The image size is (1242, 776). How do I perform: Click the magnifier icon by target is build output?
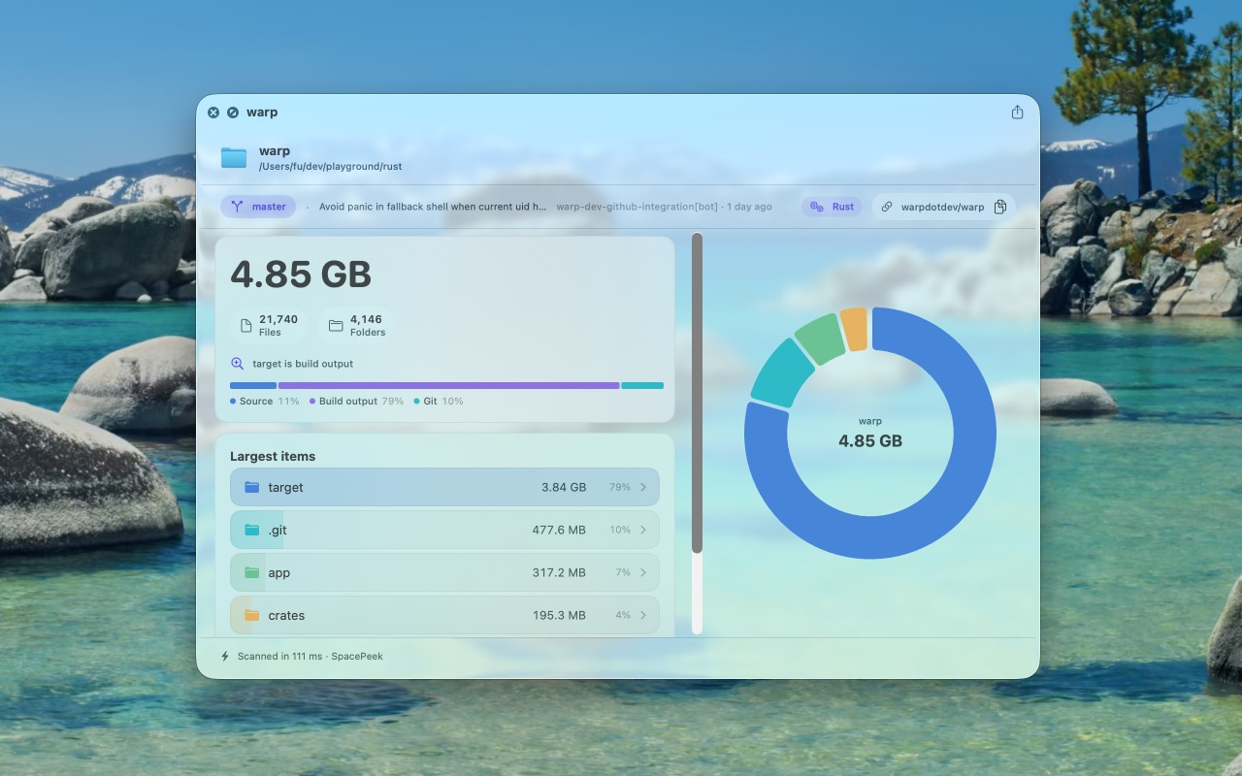[237, 364]
